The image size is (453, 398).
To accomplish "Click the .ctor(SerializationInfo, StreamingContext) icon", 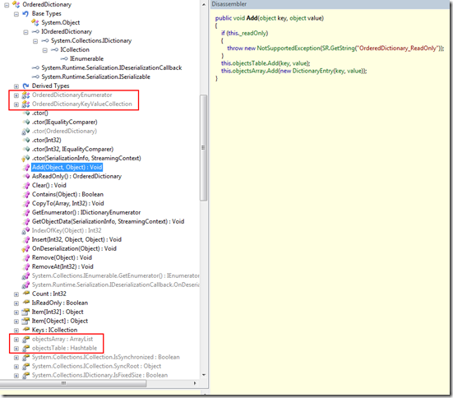I will (25, 159).
